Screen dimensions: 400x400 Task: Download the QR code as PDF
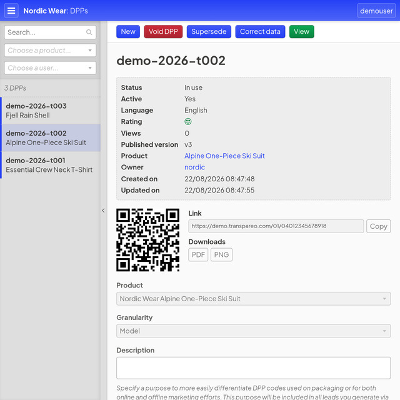[198, 254]
